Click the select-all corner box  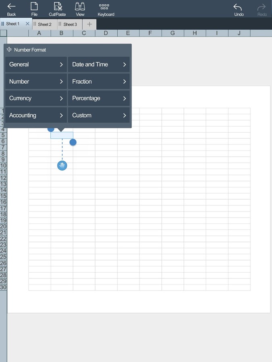point(3,33)
